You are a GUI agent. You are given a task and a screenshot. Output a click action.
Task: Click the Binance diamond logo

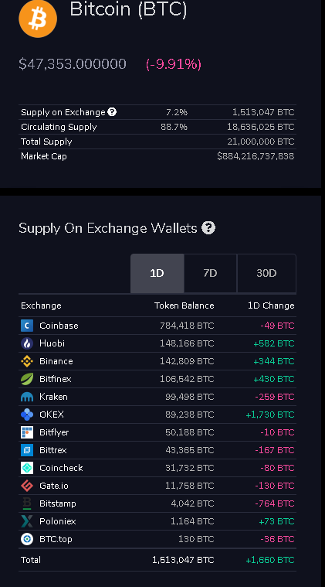(x=27, y=361)
